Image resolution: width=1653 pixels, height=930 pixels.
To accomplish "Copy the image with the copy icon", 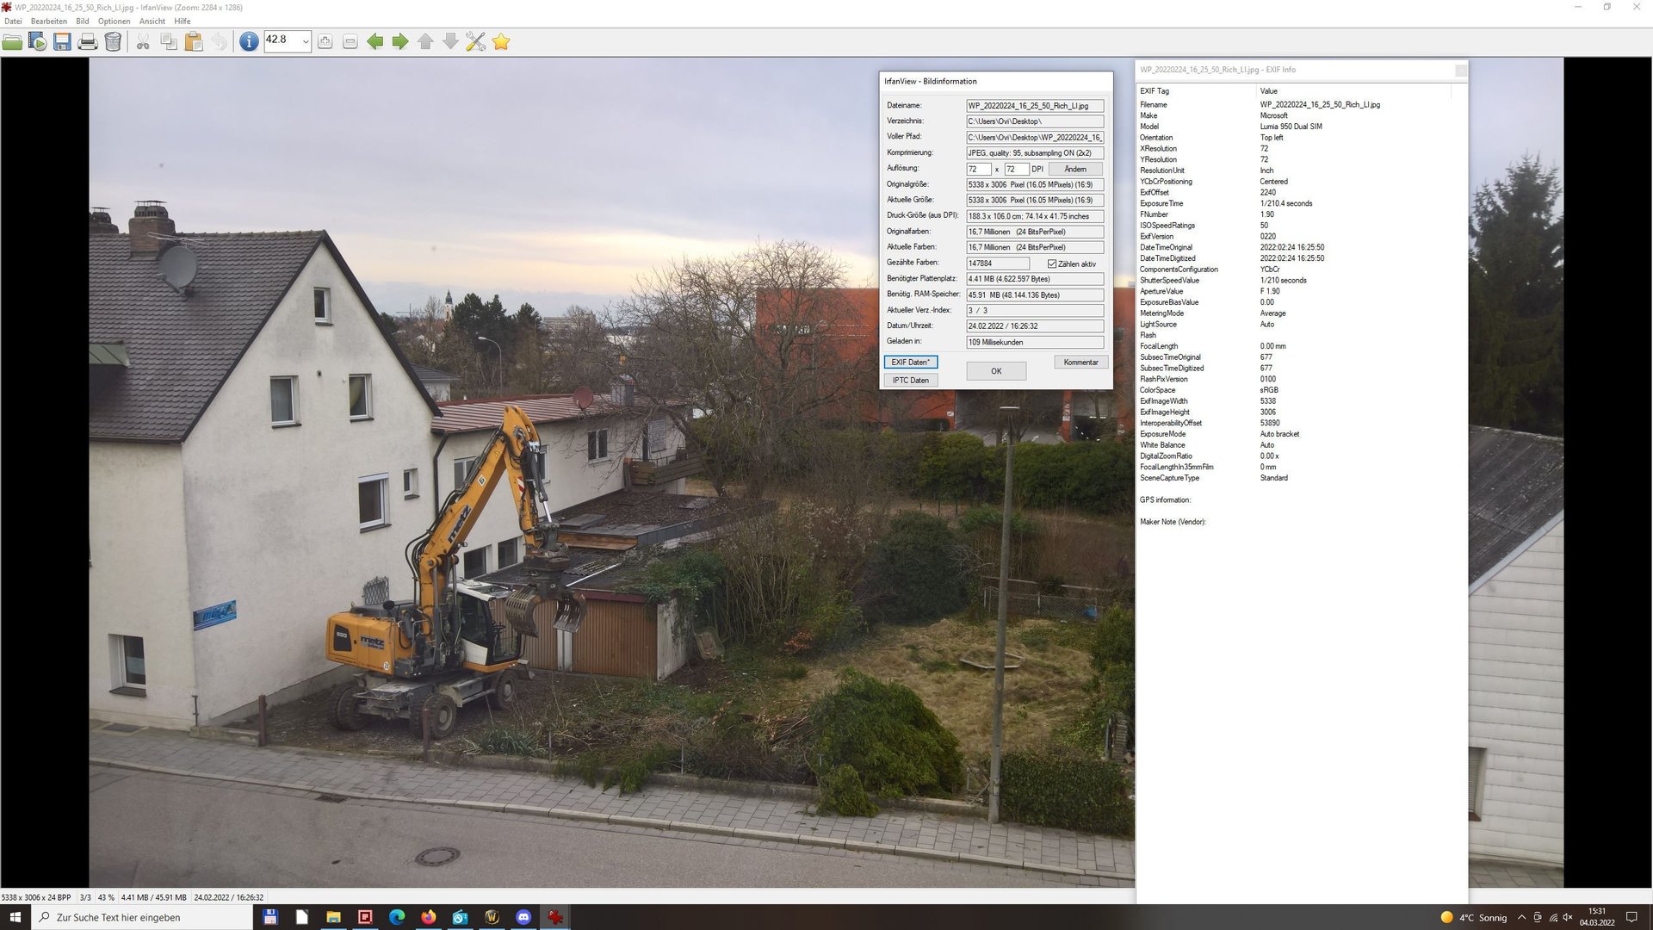I will [169, 41].
